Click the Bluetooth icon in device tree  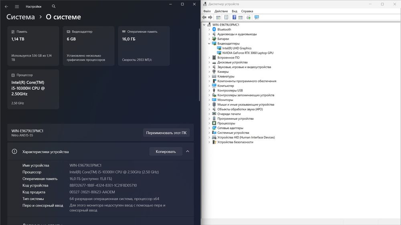pyautogui.click(x=214, y=29)
